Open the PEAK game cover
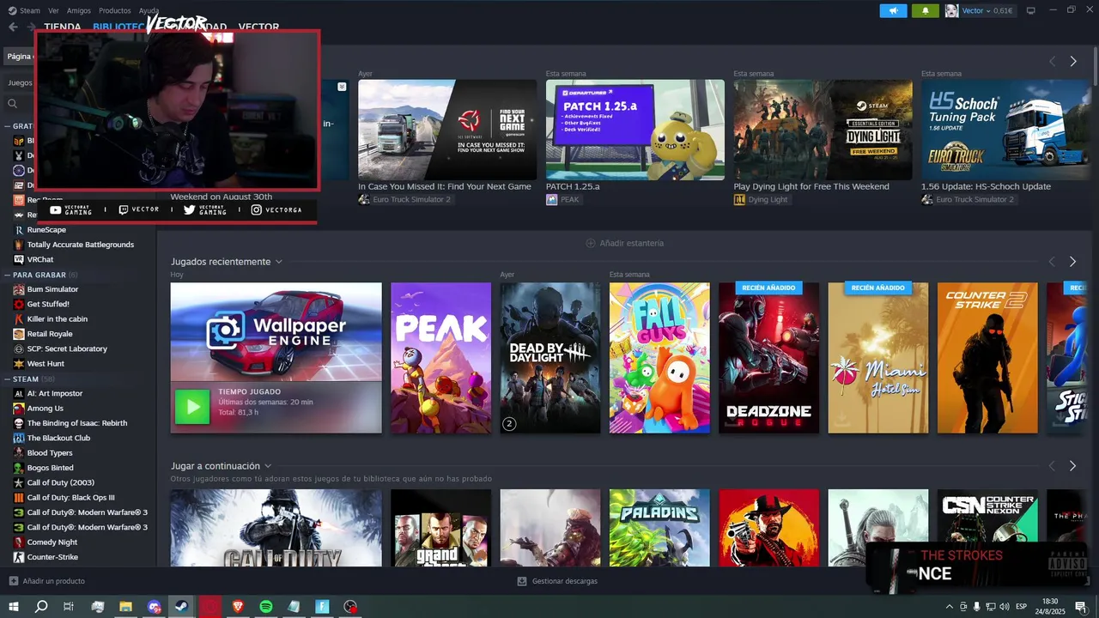This screenshot has width=1099, height=618. coord(440,358)
